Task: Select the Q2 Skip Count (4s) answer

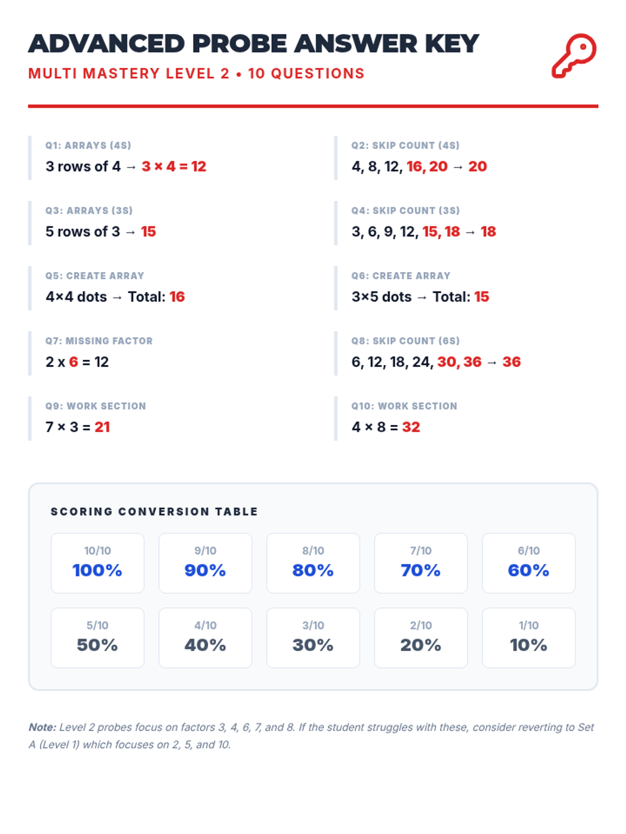Action: point(419,166)
